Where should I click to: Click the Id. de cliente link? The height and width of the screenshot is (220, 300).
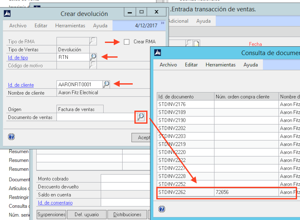21,85
